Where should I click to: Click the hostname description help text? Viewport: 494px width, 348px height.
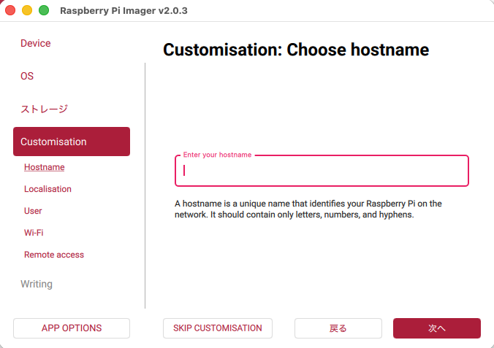pos(308,209)
